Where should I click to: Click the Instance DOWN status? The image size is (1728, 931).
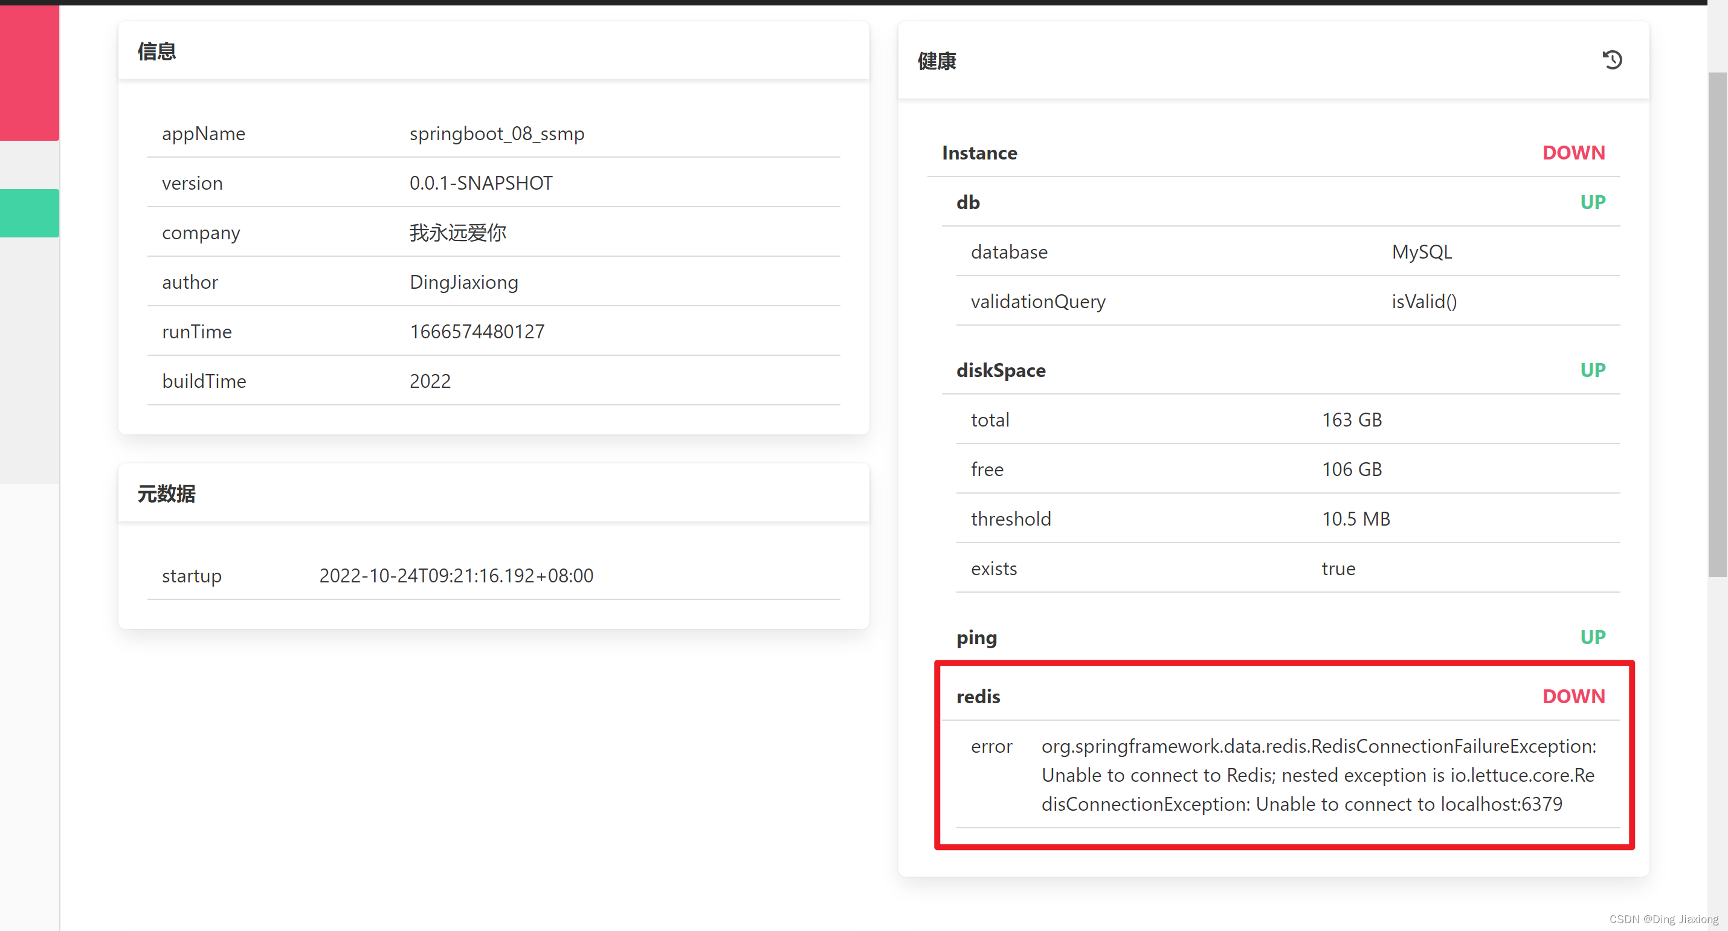pyautogui.click(x=1574, y=153)
